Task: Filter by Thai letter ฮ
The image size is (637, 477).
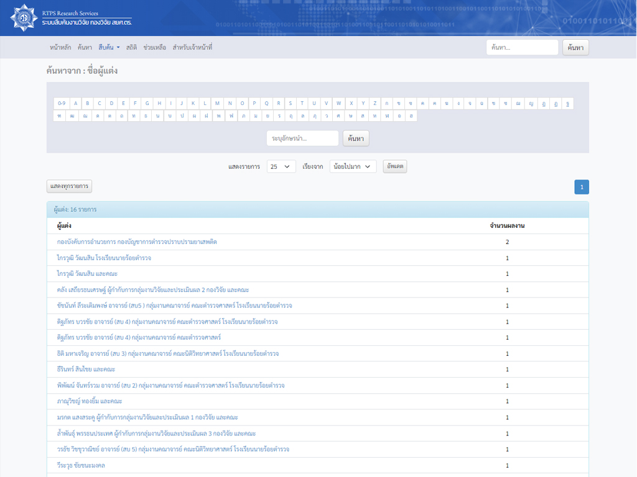Action: pos(411,116)
